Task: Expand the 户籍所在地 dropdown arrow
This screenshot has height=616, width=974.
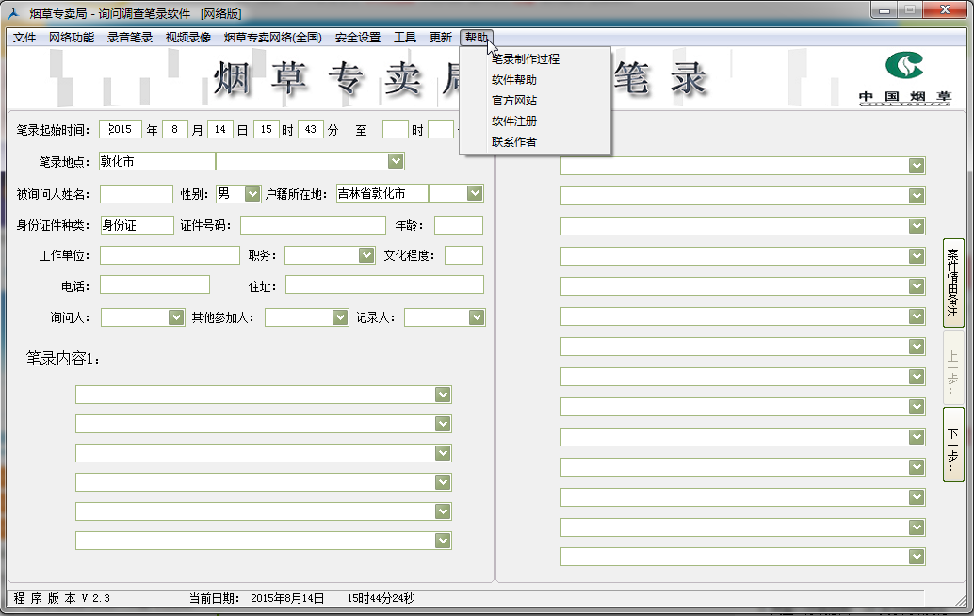Action: click(475, 193)
